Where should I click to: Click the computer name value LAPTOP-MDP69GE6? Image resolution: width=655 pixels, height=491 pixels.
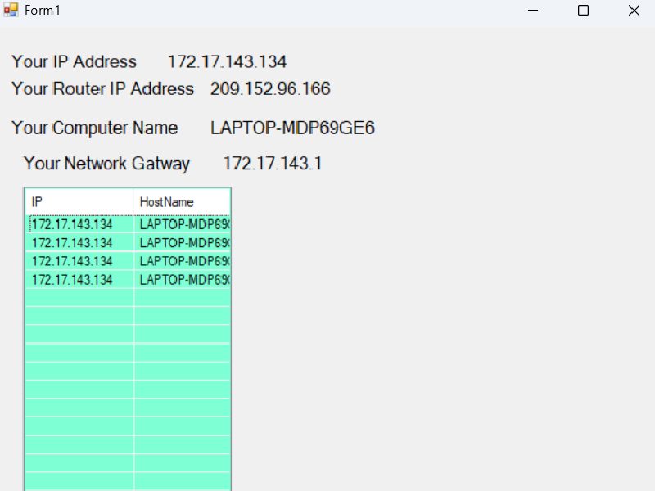(x=292, y=128)
